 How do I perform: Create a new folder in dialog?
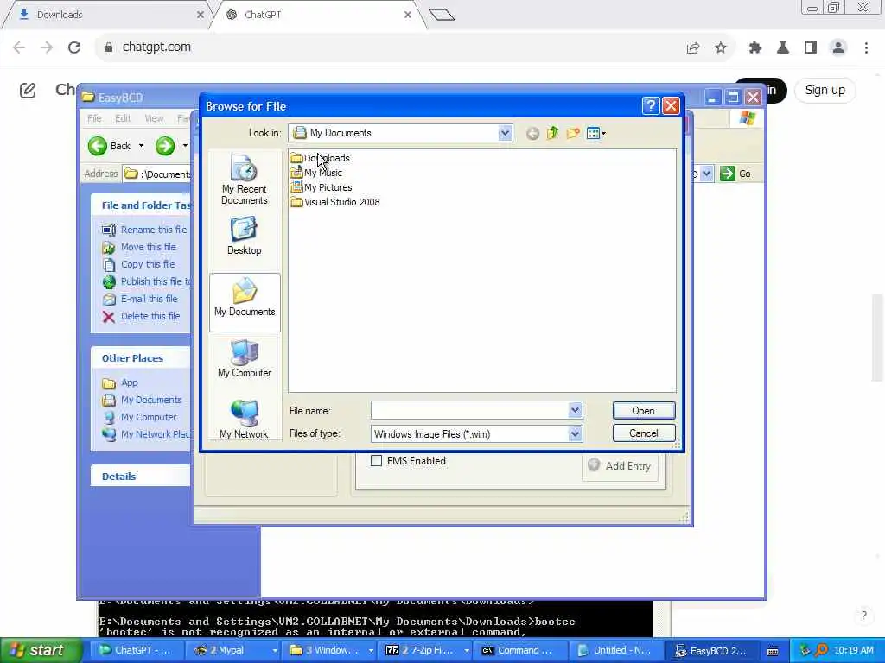coord(573,133)
